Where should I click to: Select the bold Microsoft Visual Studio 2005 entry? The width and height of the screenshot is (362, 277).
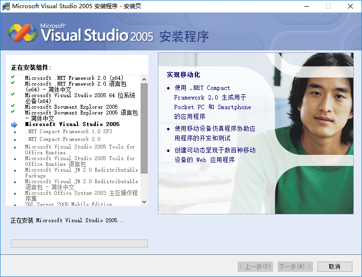tap(72, 124)
